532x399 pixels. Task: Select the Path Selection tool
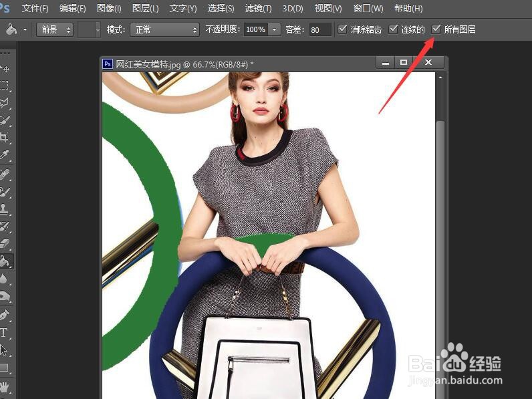pyautogui.click(x=5, y=350)
